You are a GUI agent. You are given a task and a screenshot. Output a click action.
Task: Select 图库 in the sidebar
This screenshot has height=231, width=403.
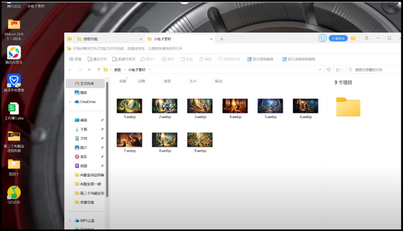(x=81, y=92)
